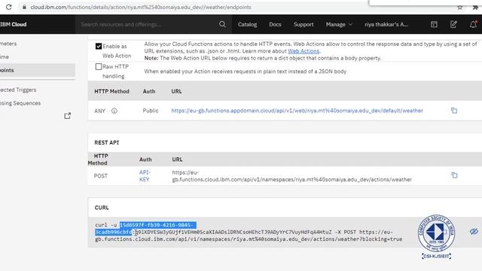Viewport: 482px width, 271px height.
Task: Click the browser address bar URL
Action: click(141, 7)
